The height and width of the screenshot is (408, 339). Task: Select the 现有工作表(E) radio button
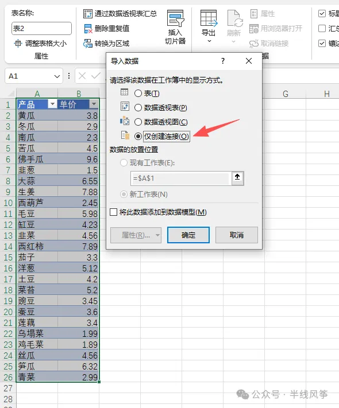tap(124, 163)
